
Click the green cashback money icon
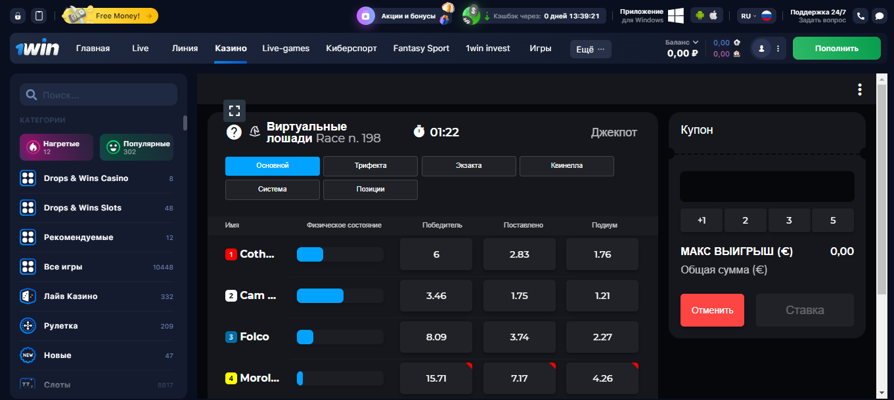(x=471, y=16)
